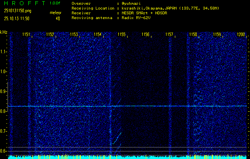Click the 1154 time axis marker
Viewport: 250px width, 159px height.
coord(98,35)
